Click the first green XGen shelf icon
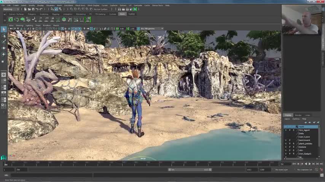 pyautogui.click(x=11, y=19)
